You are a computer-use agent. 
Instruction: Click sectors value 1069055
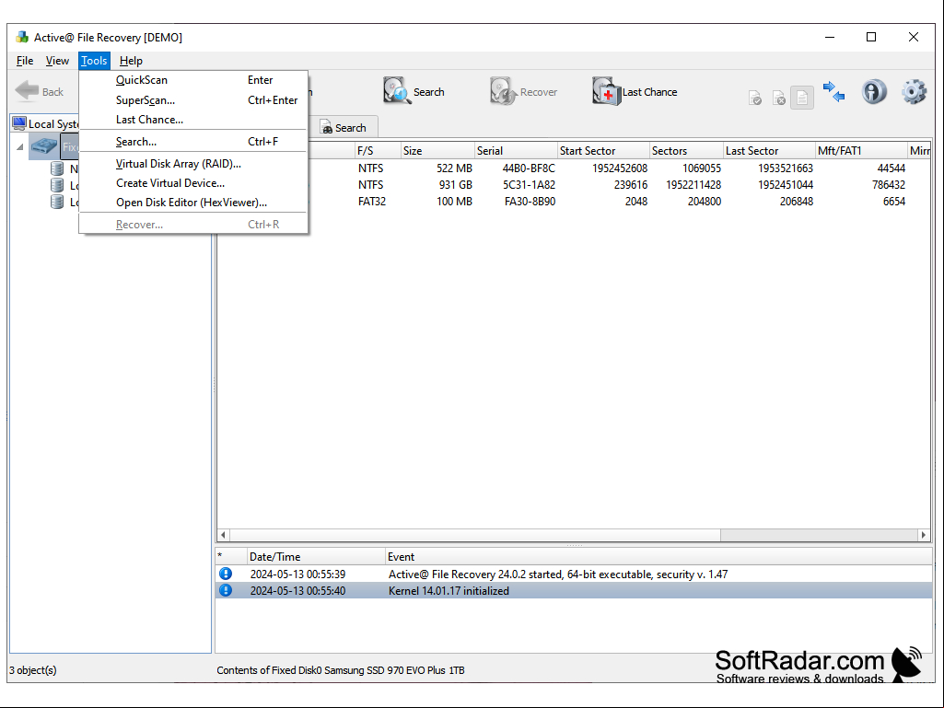pos(702,168)
